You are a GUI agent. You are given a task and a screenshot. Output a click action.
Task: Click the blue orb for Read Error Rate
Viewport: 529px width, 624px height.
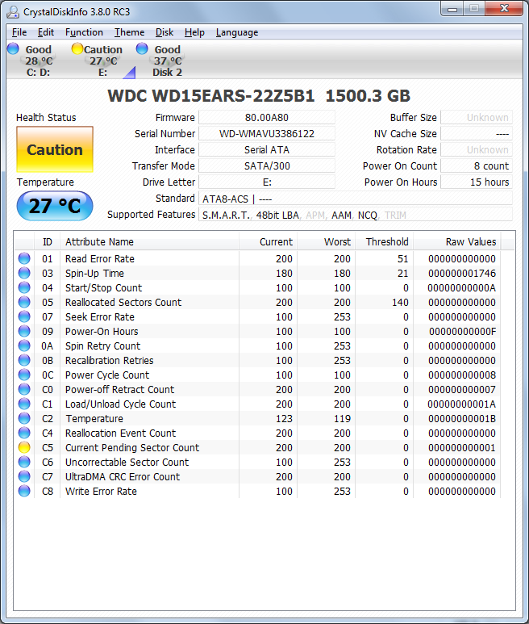24,258
